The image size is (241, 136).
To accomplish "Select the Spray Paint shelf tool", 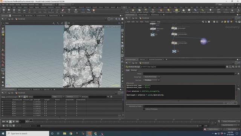I will click(63, 11).
